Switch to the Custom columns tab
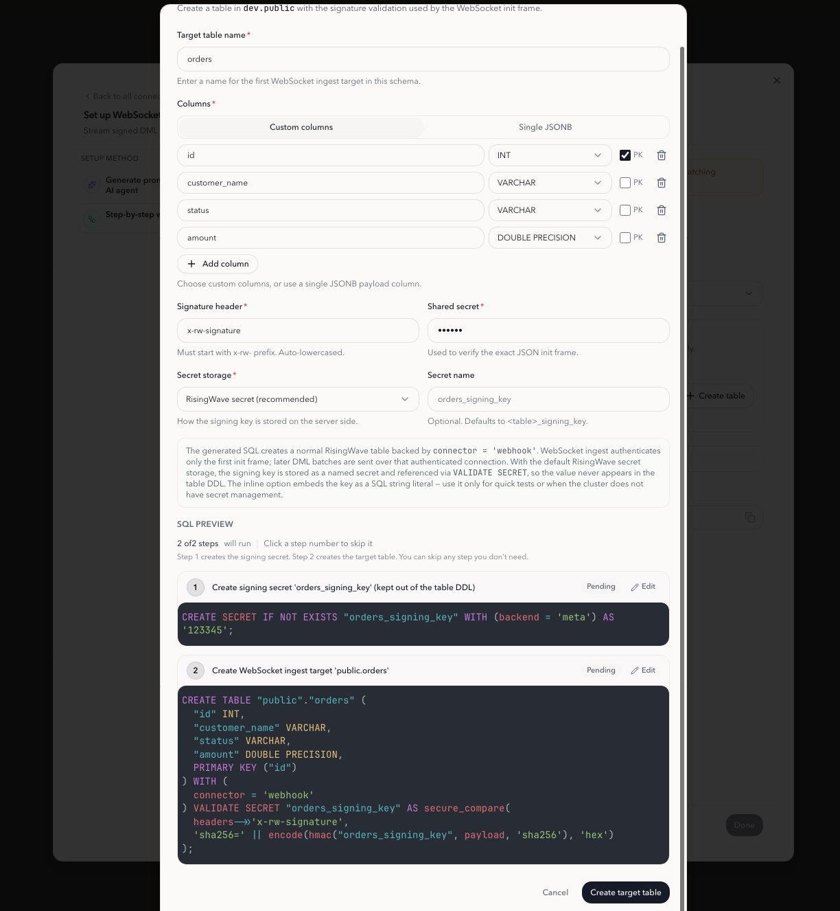The width and height of the screenshot is (840, 911). click(301, 127)
